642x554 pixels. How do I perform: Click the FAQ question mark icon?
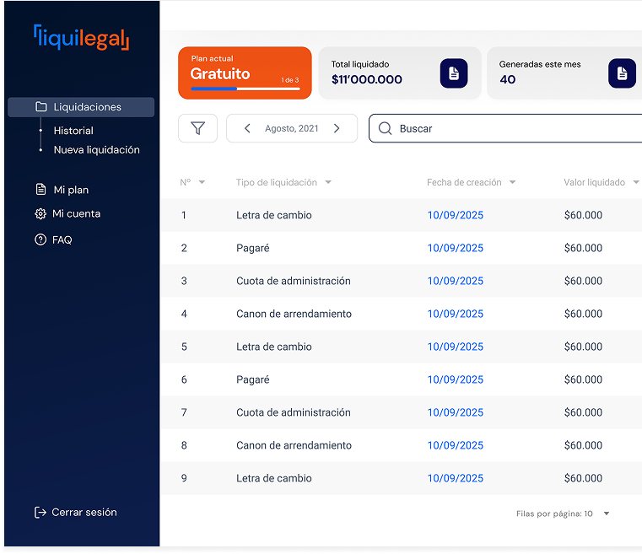click(40, 239)
